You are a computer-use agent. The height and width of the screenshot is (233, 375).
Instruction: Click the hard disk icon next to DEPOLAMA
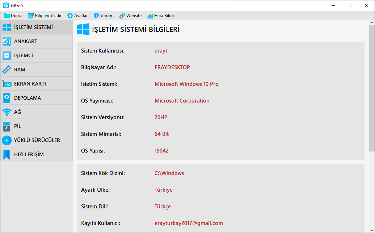click(7, 98)
